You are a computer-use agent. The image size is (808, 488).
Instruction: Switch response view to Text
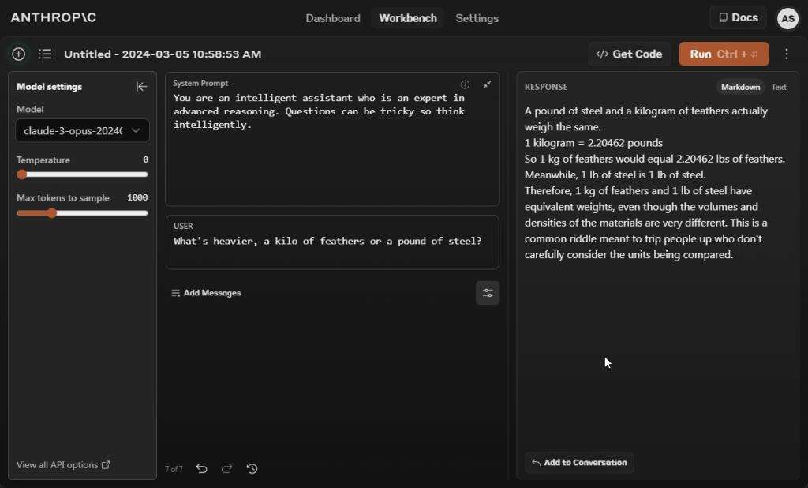(x=779, y=87)
